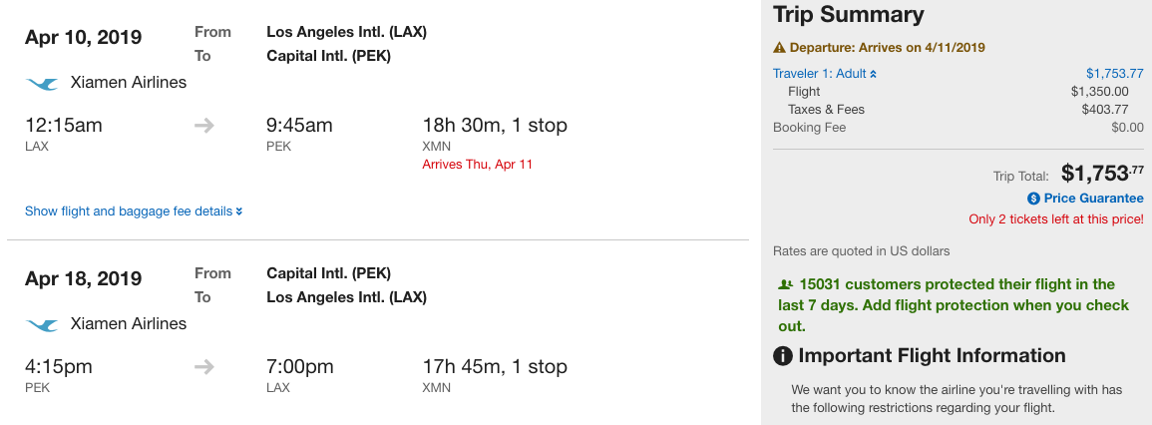Click the Trip Summary heading
Image resolution: width=1152 pixels, height=425 pixels.
tap(849, 15)
